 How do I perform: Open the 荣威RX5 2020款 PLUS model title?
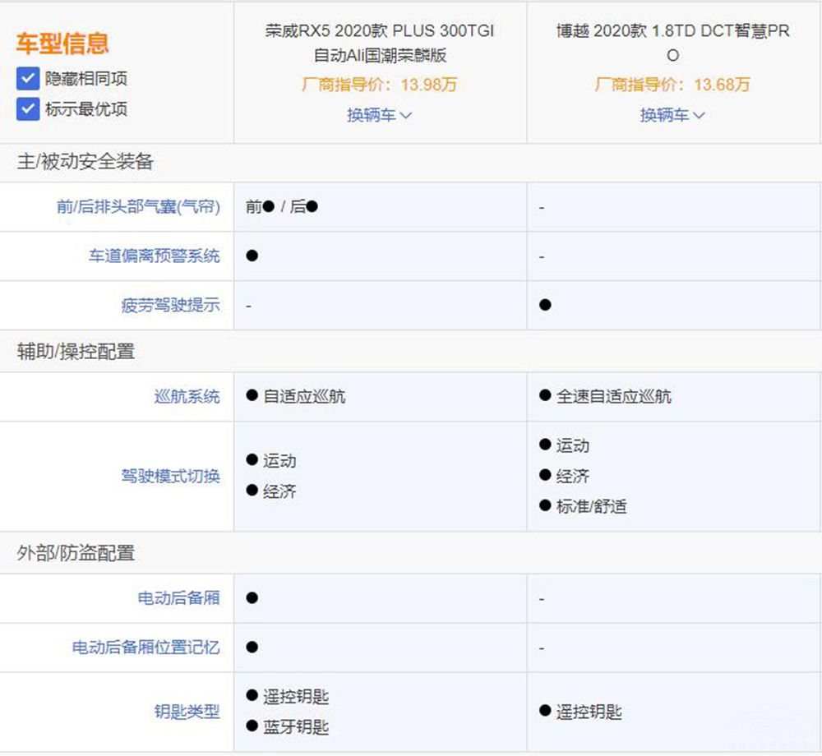[380, 43]
